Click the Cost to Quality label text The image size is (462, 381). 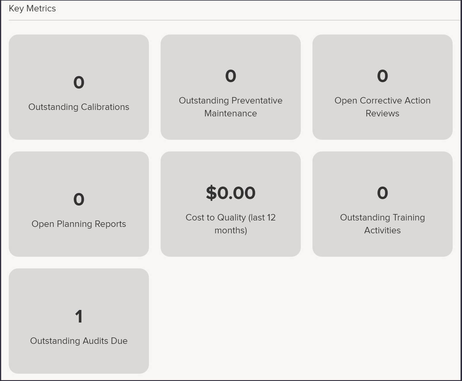point(231,224)
